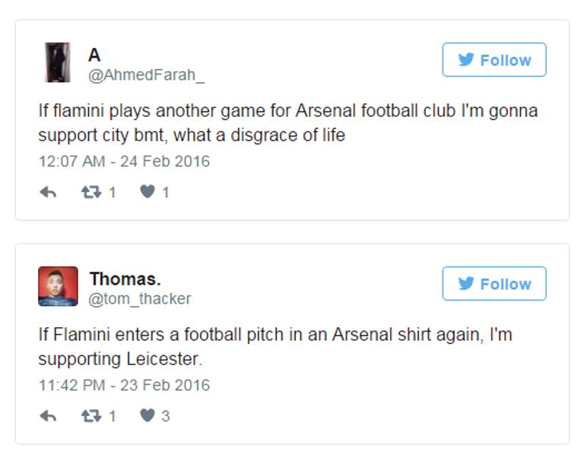
Task: Visit the @AhmedFarah_ handle link
Action: (x=147, y=75)
